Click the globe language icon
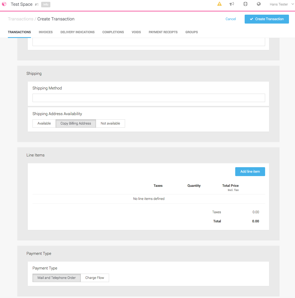The height and width of the screenshot is (298, 295). pos(259,4)
